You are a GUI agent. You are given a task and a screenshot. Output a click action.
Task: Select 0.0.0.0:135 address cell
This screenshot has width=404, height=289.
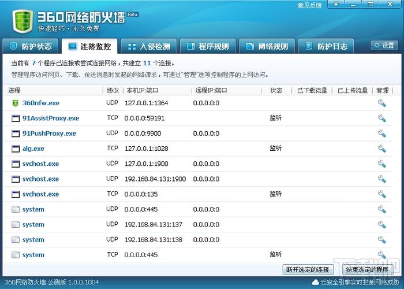(141, 194)
